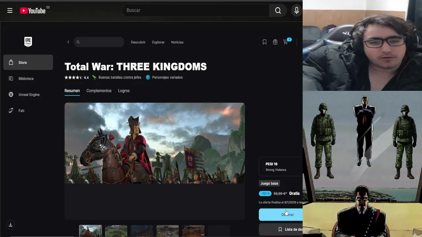Open the YouTube hamburger guide menu
Screen dimensions: 422x237
point(10,11)
